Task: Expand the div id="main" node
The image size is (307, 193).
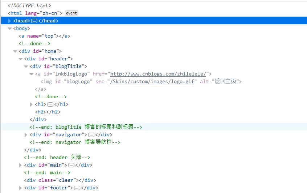Action: [20, 165]
